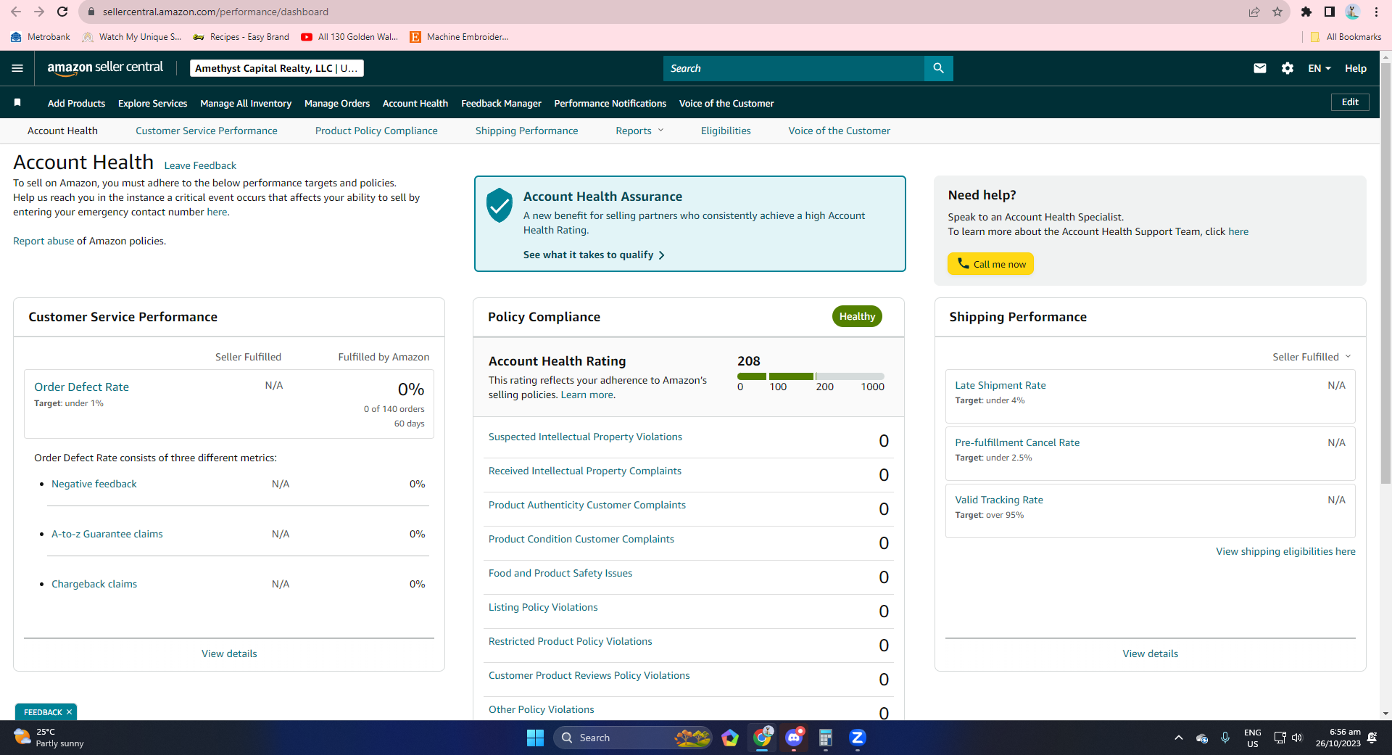Open the A-to-z Guarantee claims link
This screenshot has width=1392, height=755.
(x=107, y=534)
